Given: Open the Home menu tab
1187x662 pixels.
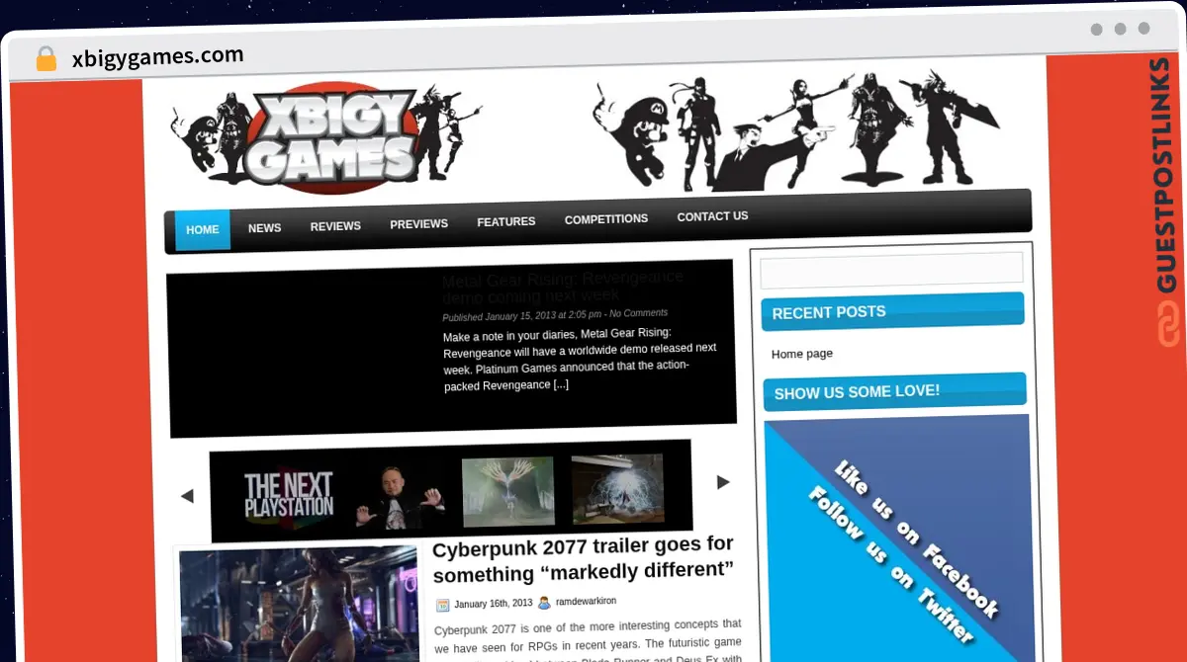Looking at the screenshot, I should pos(203,230).
